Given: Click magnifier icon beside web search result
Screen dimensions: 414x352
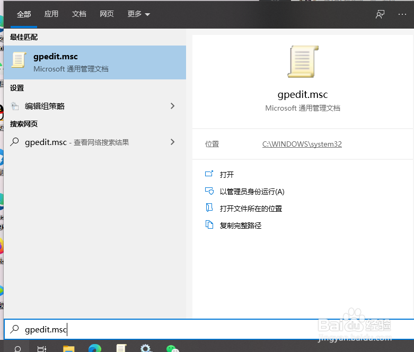Looking at the screenshot, I should tap(14, 142).
